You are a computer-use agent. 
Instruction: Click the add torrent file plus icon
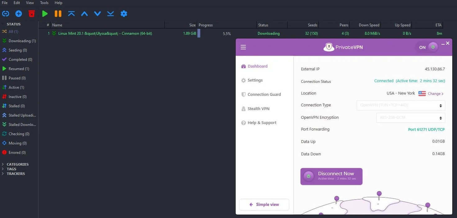coord(19,14)
